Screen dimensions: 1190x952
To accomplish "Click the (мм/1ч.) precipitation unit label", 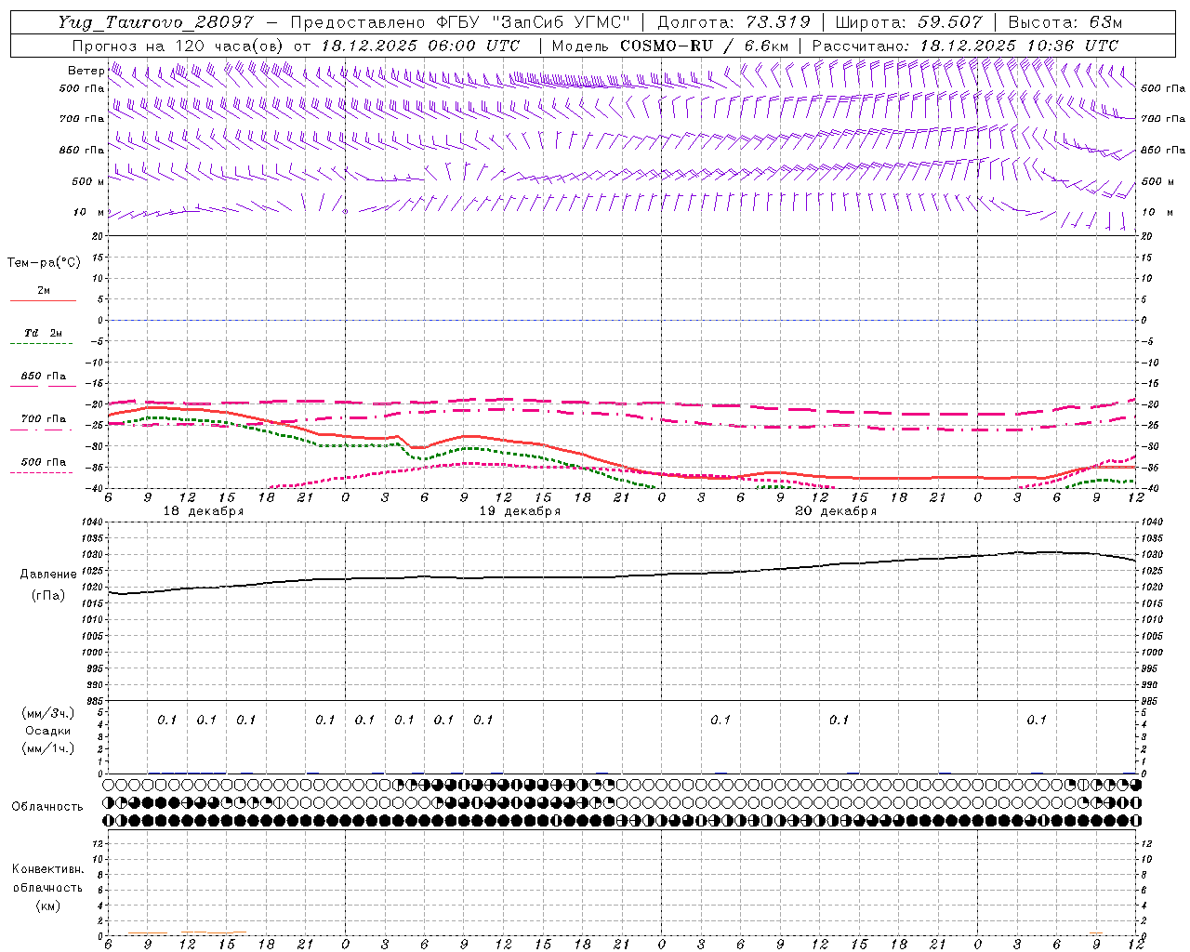I will point(48,748).
